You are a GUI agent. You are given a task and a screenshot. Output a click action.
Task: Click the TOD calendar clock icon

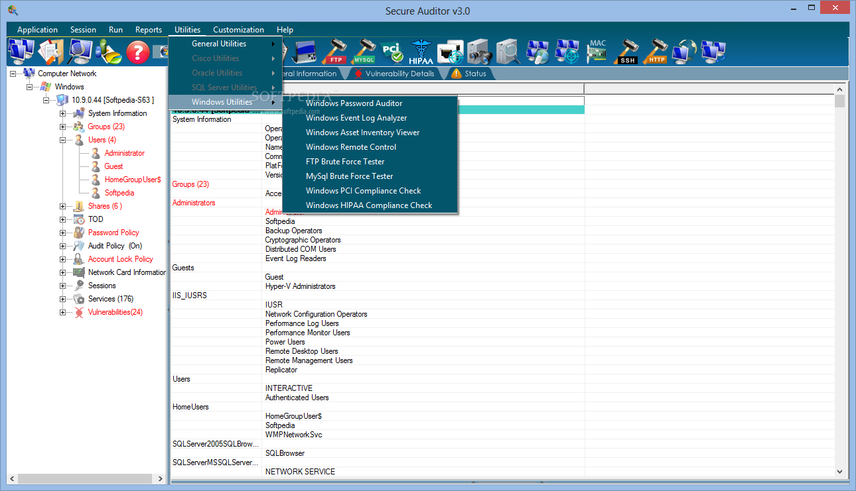(78, 219)
